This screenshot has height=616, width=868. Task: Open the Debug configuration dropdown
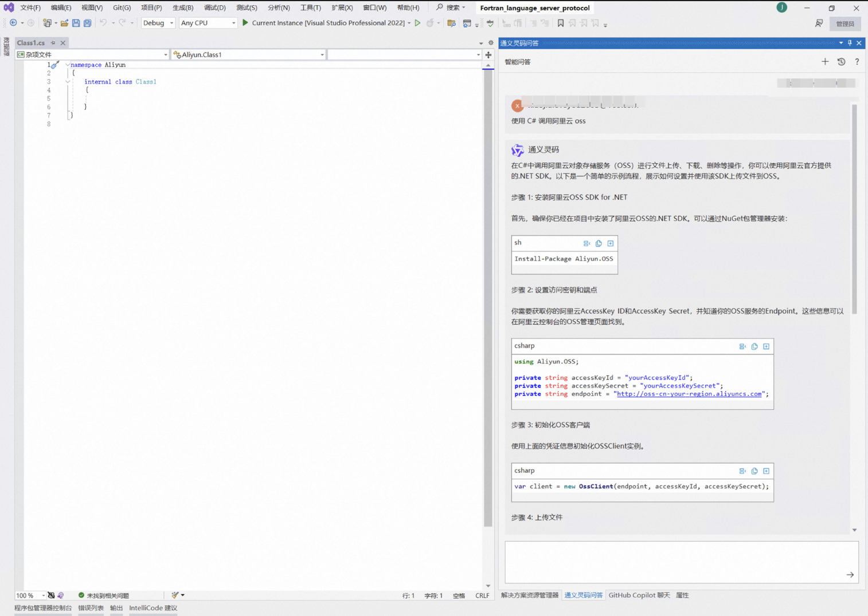(x=158, y=23)
